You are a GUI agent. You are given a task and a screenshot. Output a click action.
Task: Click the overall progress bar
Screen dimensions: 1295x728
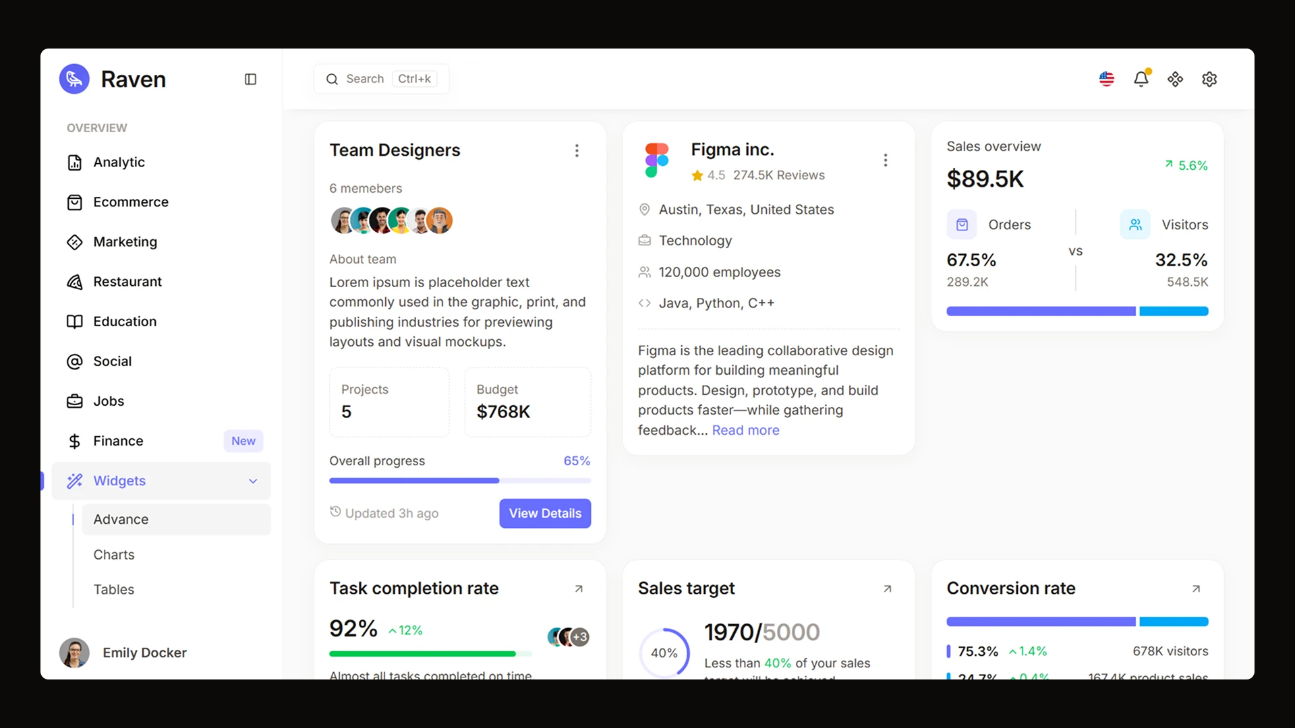point(460,481)
